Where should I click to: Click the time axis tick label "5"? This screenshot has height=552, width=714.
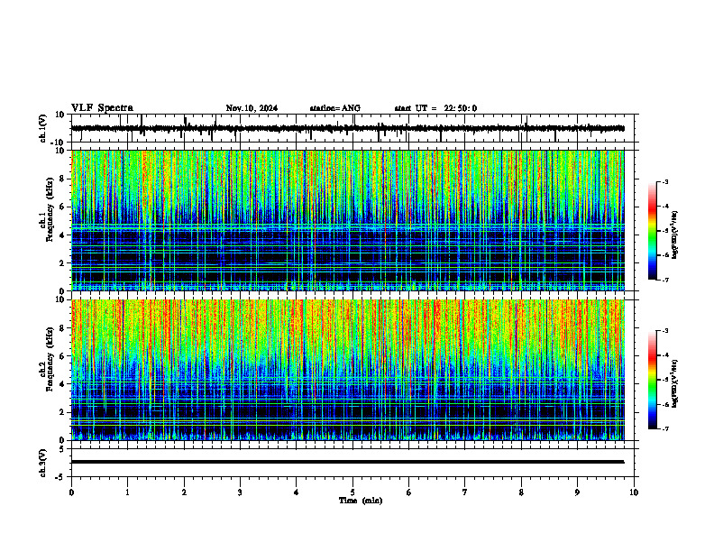click(x=352, y=492)
